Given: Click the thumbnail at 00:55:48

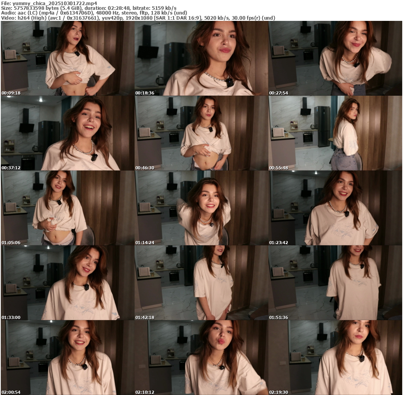Looking at the screenshot, I should [335, 133].
